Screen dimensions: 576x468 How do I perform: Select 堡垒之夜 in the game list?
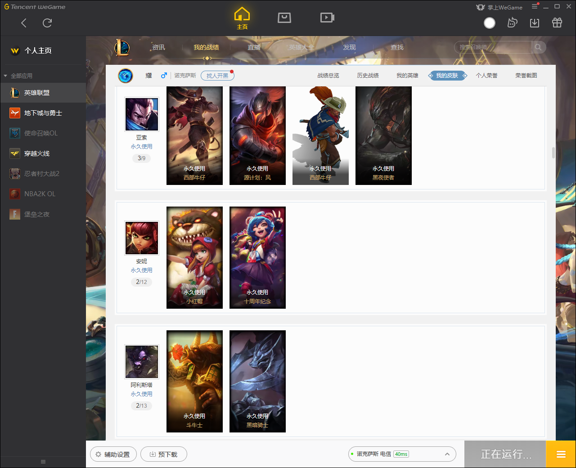click(x=43, y=214)
